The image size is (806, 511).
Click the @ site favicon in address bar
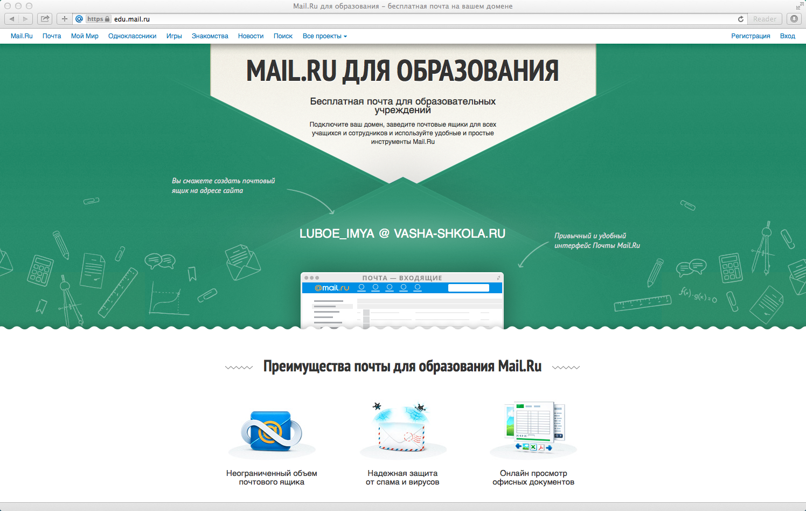(x=79, y=19)
